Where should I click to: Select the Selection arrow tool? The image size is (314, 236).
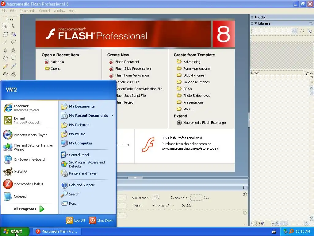pos(6,26)
